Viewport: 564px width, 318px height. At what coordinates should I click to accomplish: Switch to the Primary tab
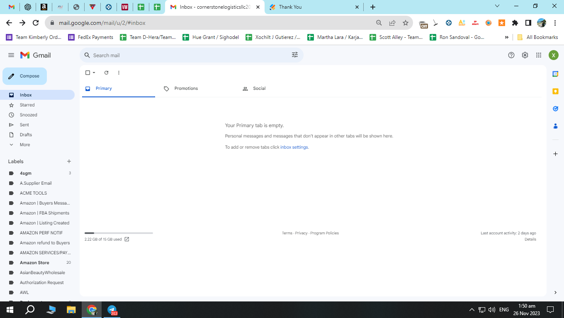click(119, 89)
